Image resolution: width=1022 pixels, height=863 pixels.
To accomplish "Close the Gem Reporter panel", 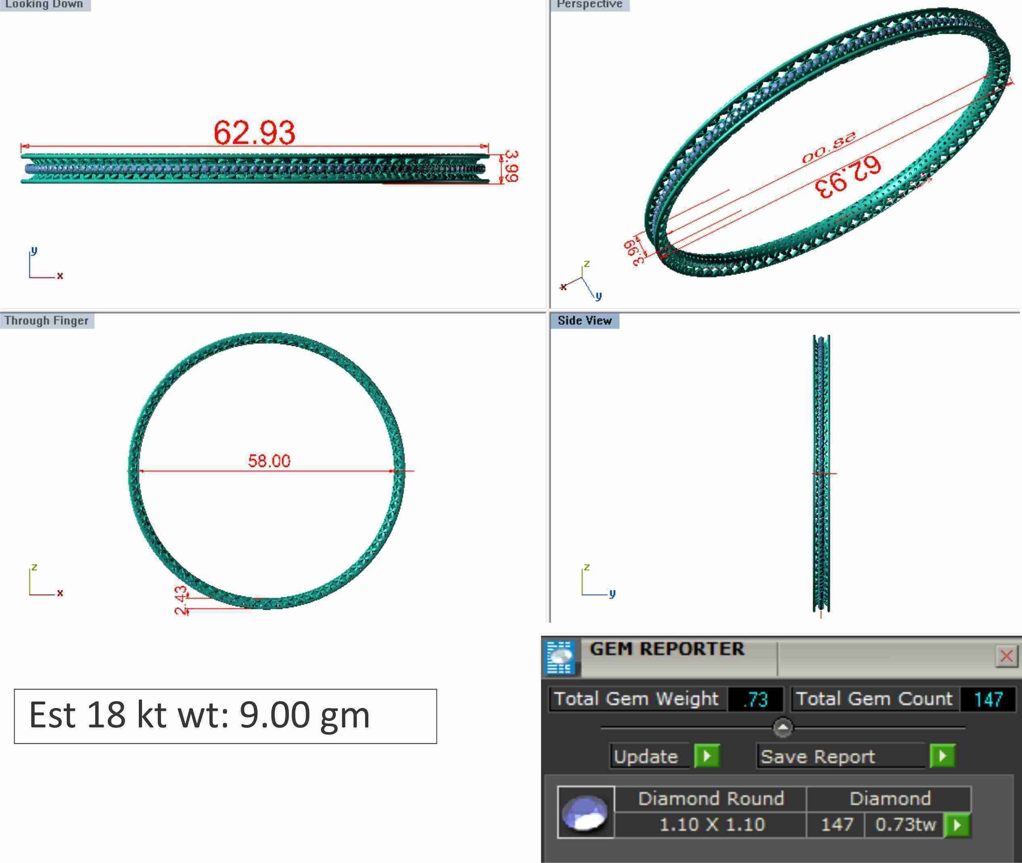I will tap(1006, 656).
